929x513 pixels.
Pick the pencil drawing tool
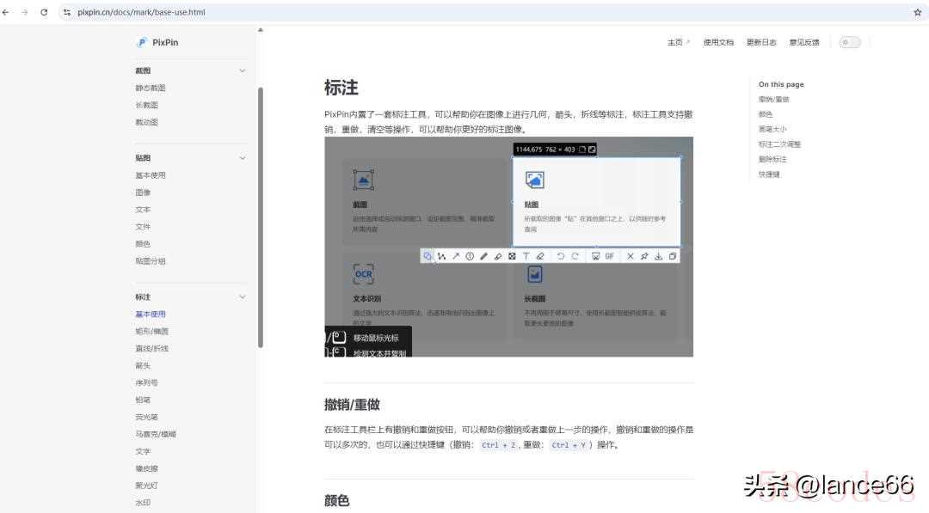tap(483, 256)
